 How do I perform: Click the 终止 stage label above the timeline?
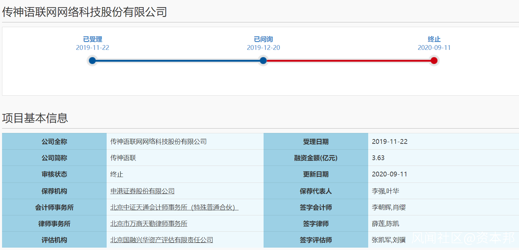click(x=434, y=39)
